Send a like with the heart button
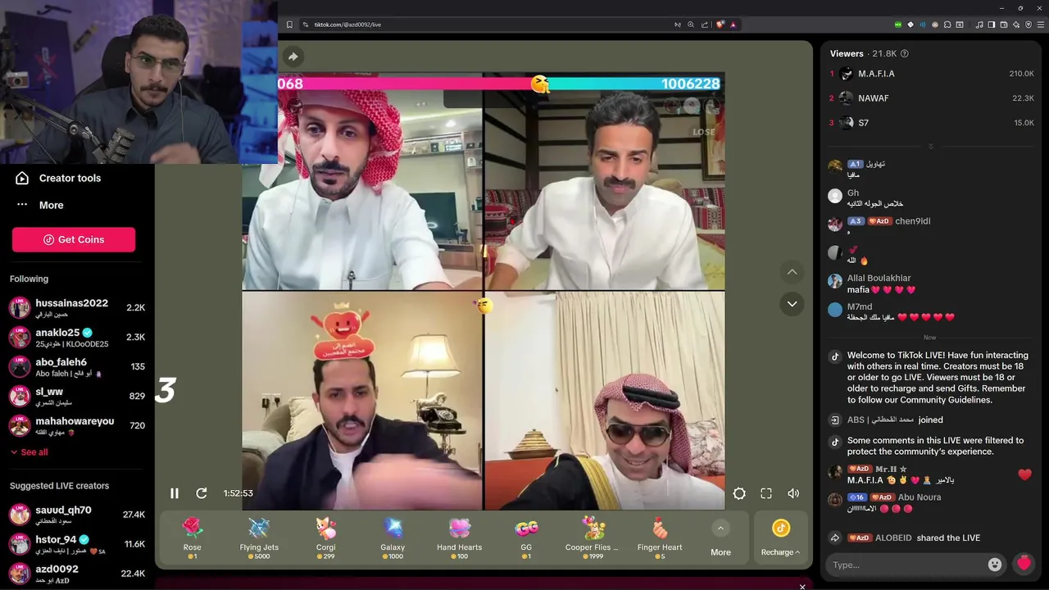1049x590 pixels. pyautogui.click(x=1024, y=564)
